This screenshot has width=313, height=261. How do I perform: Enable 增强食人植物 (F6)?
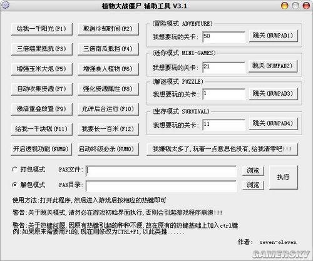click(108, 69)
